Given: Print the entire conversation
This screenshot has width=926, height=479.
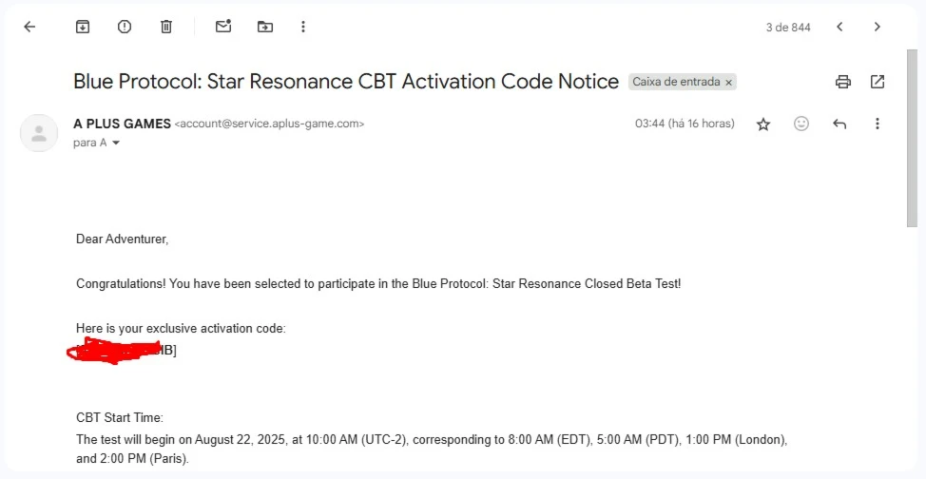Looking at the screenshot, I should pyautogui.click(x=842, y=82).
